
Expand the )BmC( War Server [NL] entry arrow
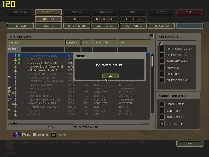[x=28, y=103]
